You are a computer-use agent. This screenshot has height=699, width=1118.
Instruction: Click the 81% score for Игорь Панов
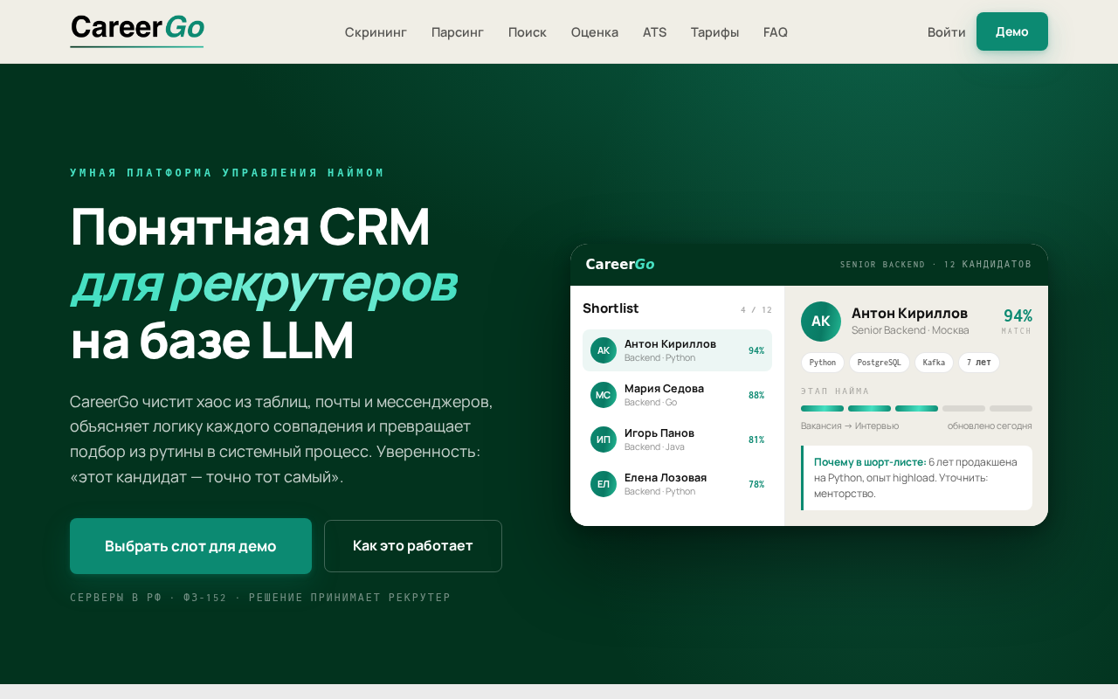(756, 439)
